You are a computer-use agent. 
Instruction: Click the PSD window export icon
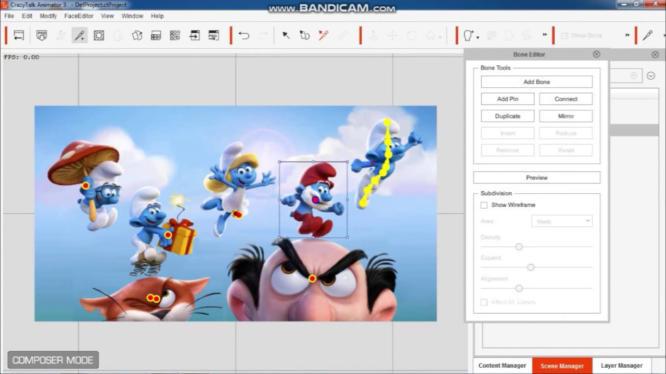pyautogui.click(x=213, y=35)
